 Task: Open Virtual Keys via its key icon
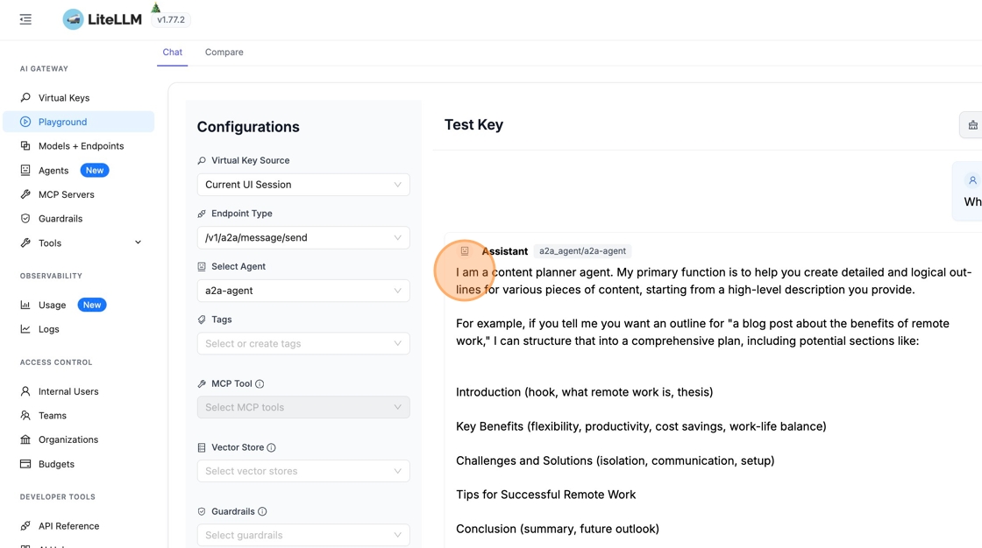pos(25,98)
